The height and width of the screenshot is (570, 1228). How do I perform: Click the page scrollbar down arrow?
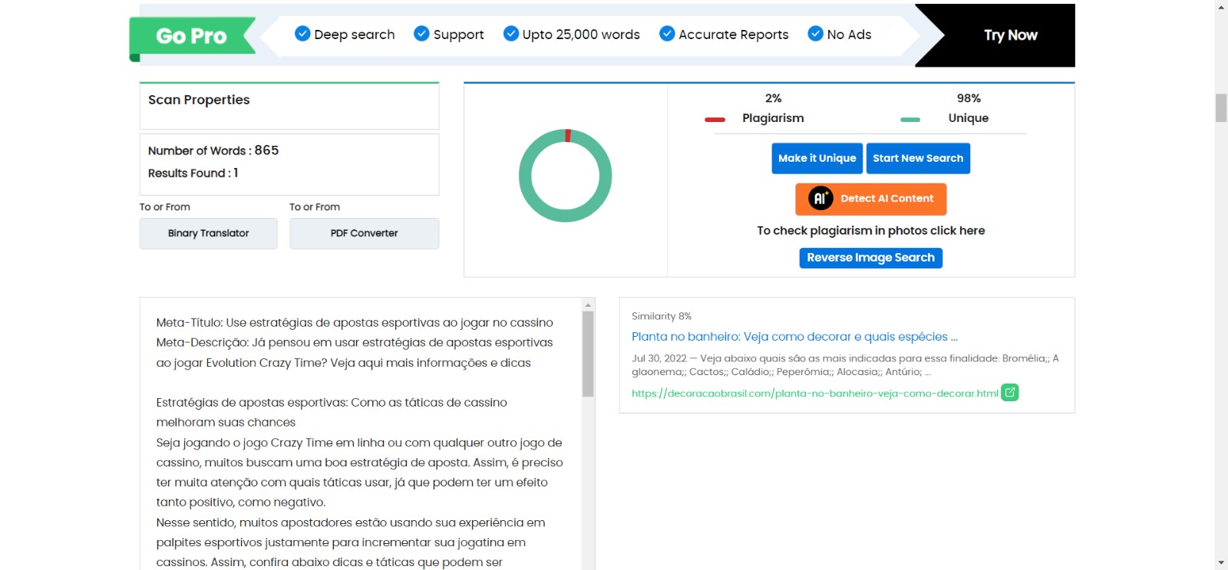1221,562
